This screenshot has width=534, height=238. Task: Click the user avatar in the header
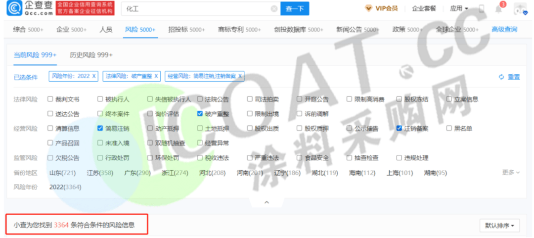520,9
